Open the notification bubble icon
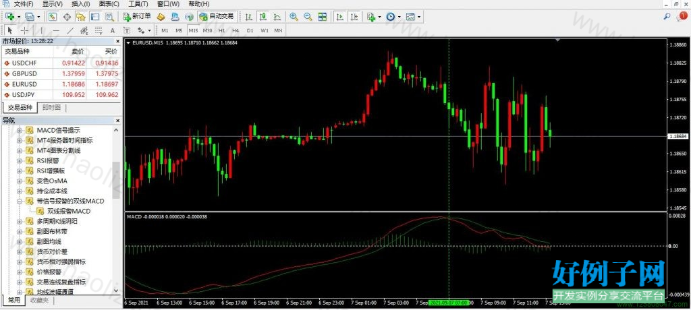 pos(682,16)
